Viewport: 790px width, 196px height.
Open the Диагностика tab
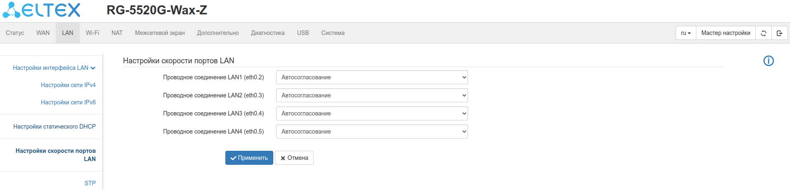[x=268, y=33]
